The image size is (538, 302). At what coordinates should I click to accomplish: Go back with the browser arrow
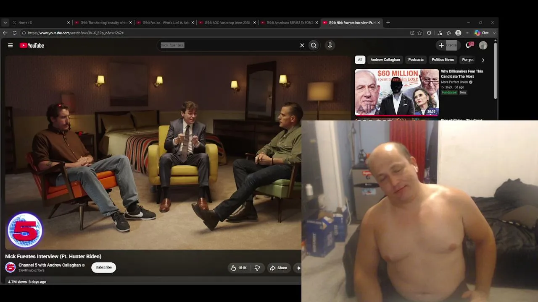click(5, 33)
